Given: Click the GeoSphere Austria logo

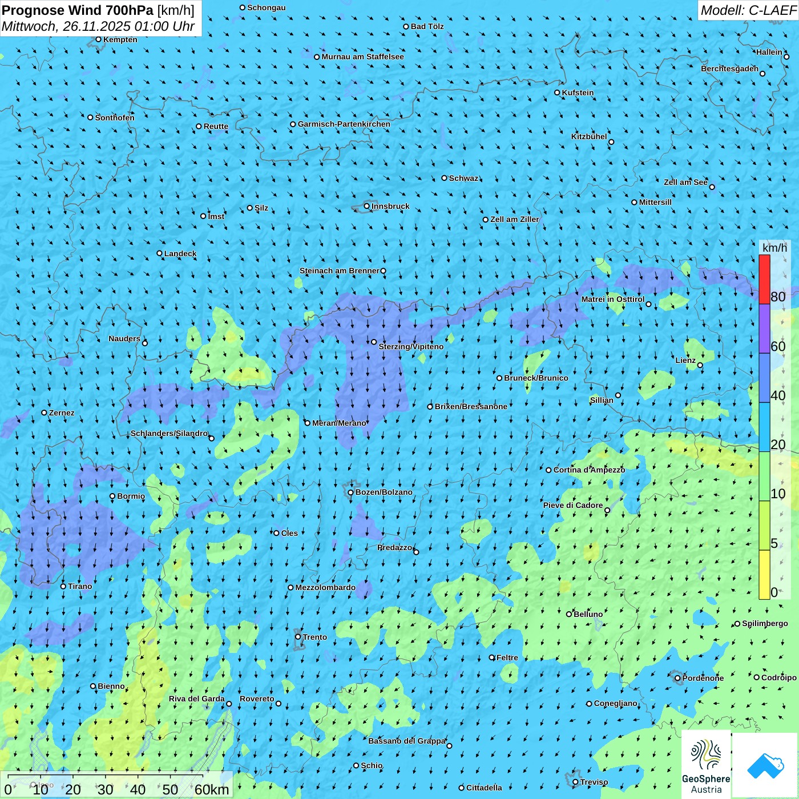Looking at the screenshot, I should point(706,764).
